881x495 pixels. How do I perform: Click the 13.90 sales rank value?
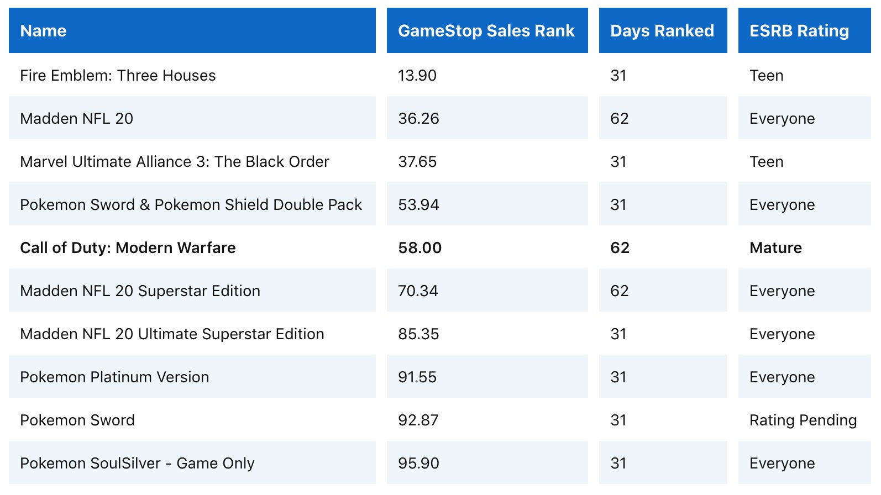417,76
